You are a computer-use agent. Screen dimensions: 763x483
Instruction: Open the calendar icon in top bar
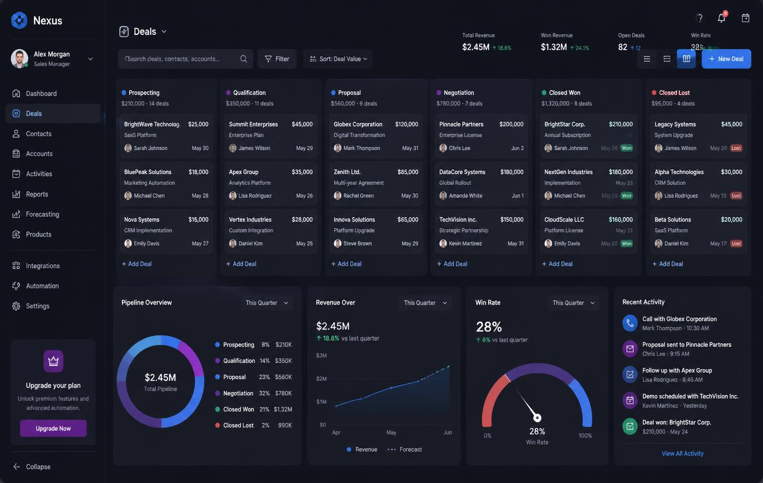746,18
